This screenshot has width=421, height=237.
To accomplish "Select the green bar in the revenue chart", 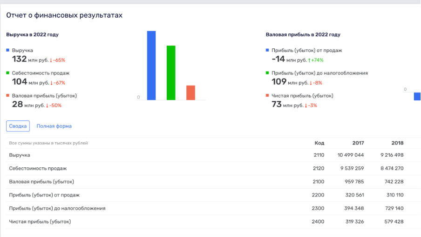I will tap(171, 72).
